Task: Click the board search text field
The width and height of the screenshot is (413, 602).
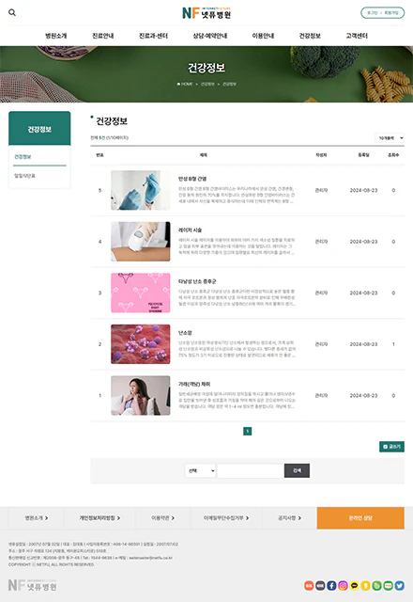Action: point(251,470)
